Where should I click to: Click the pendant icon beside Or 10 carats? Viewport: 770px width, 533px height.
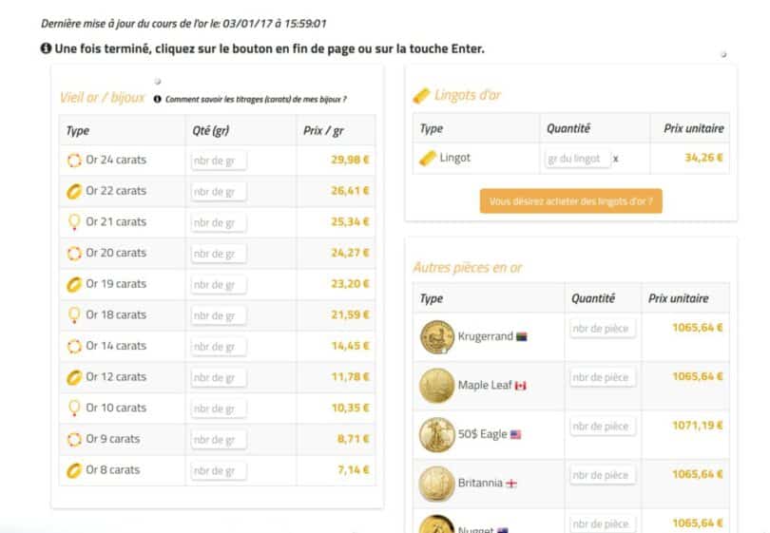point(74,409)
